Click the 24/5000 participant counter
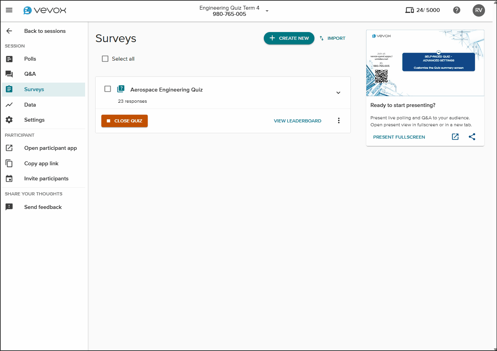This screenshot has height=351, width=497. click(x=422, y=10)
